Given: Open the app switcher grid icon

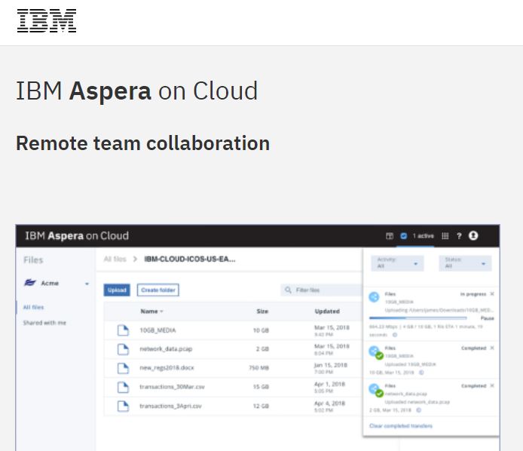Looking at the screenshot, I should [x=445, y=236].
